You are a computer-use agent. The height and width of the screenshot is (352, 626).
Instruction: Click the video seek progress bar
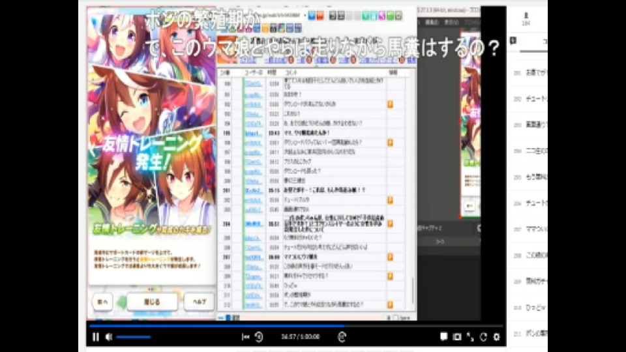(295, 326)
